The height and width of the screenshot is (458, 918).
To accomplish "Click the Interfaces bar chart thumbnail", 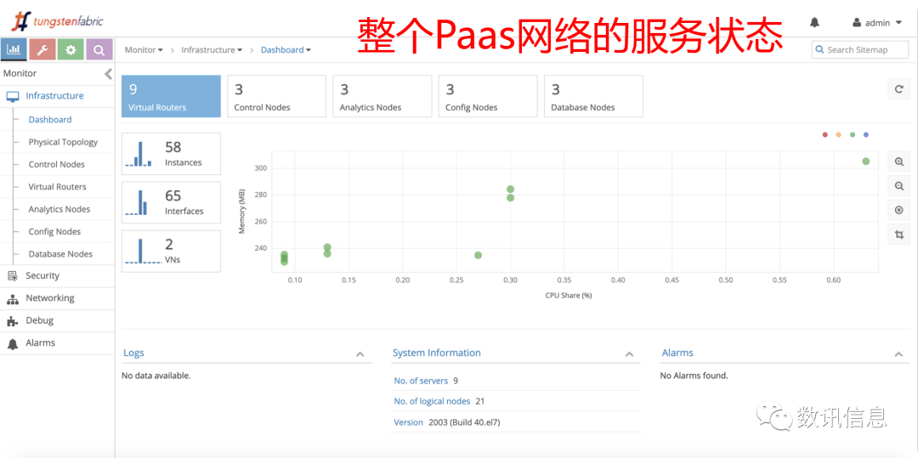I will click(x=136, y=202).
